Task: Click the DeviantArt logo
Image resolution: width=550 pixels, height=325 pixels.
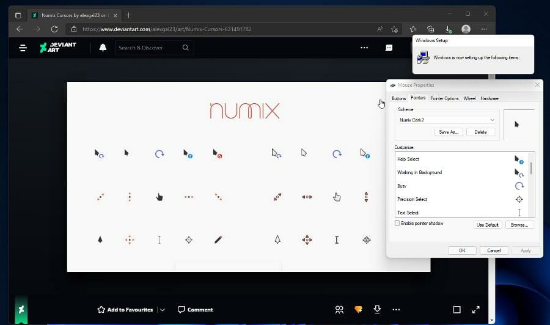Action: (x=58, y=47)
